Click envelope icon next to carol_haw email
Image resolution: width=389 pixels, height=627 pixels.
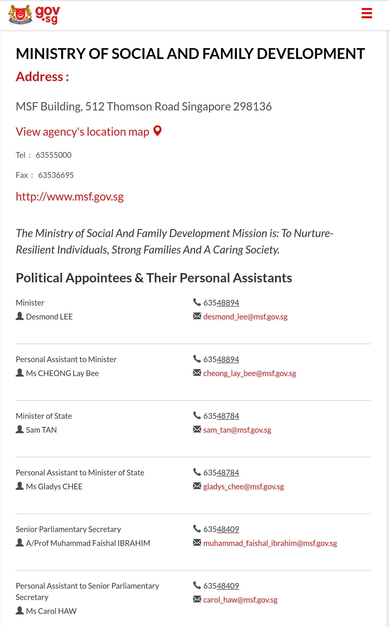point(197,599)
